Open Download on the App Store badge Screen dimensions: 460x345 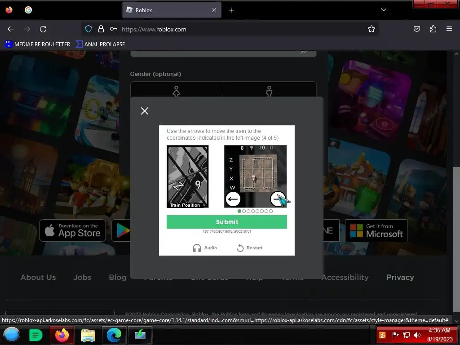tap(72, 230)
